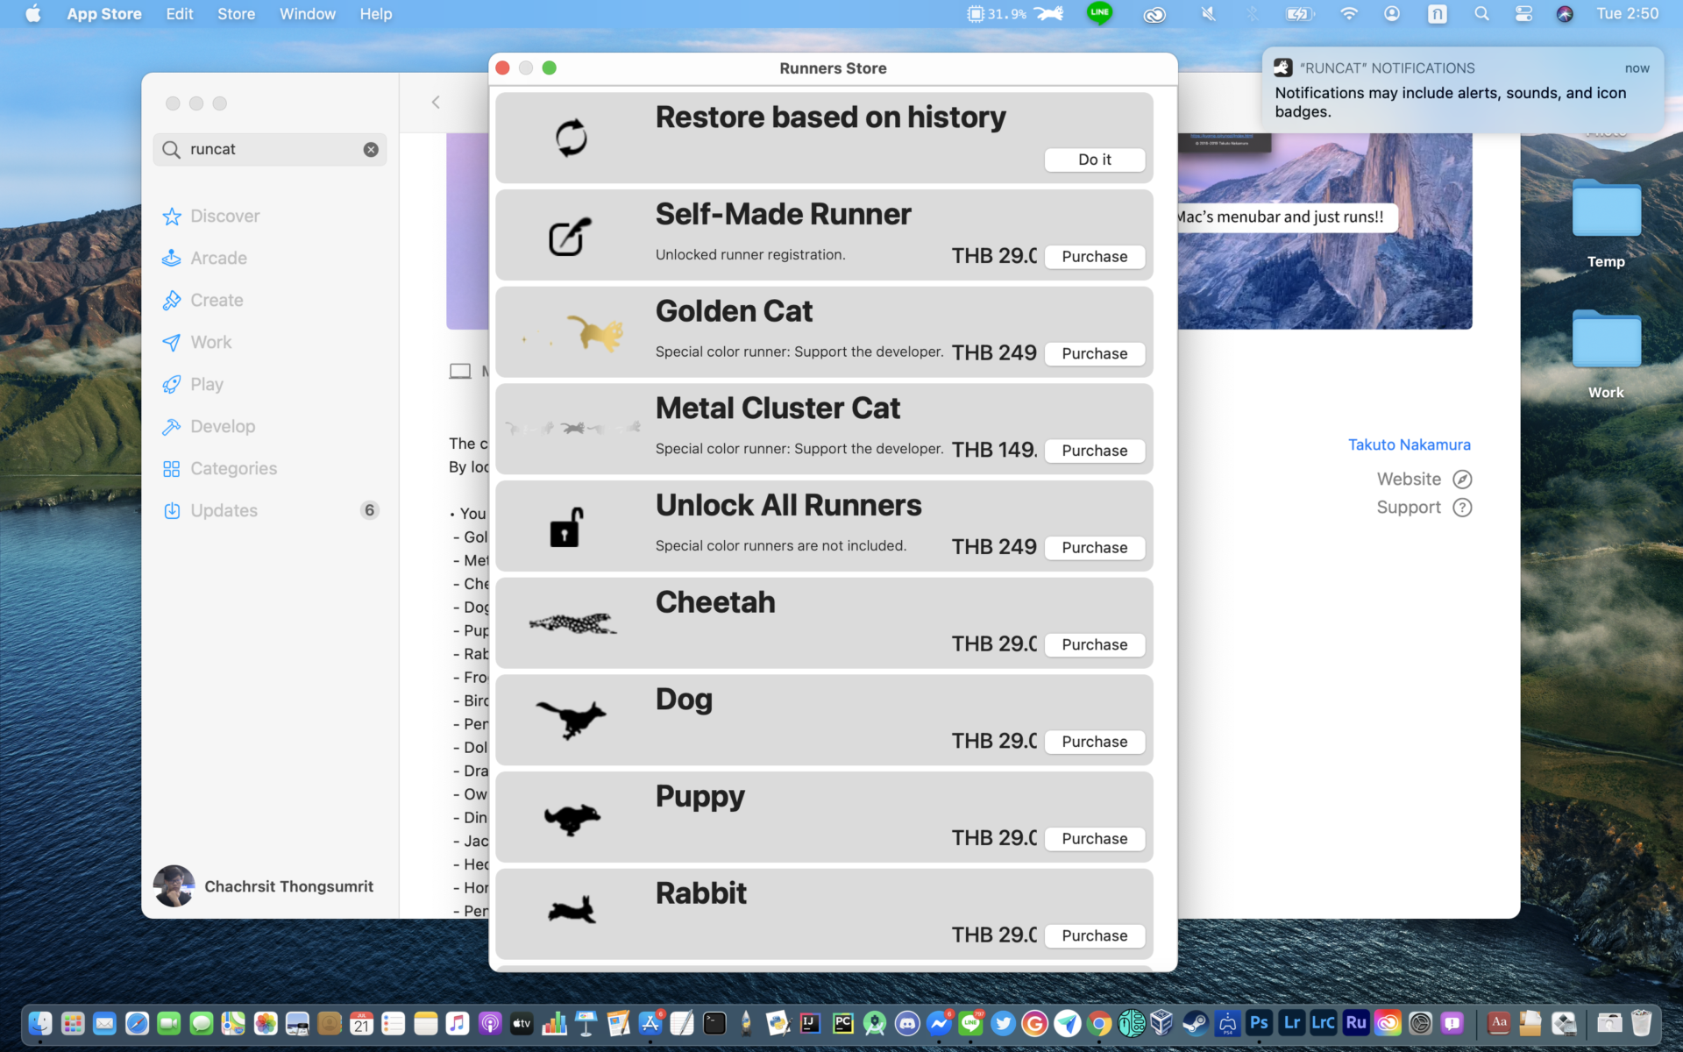The width and height of the screenshot is (1683, 1052).
Task: Select Work in App Store sidebar
Action: click(x=270, y=342)
